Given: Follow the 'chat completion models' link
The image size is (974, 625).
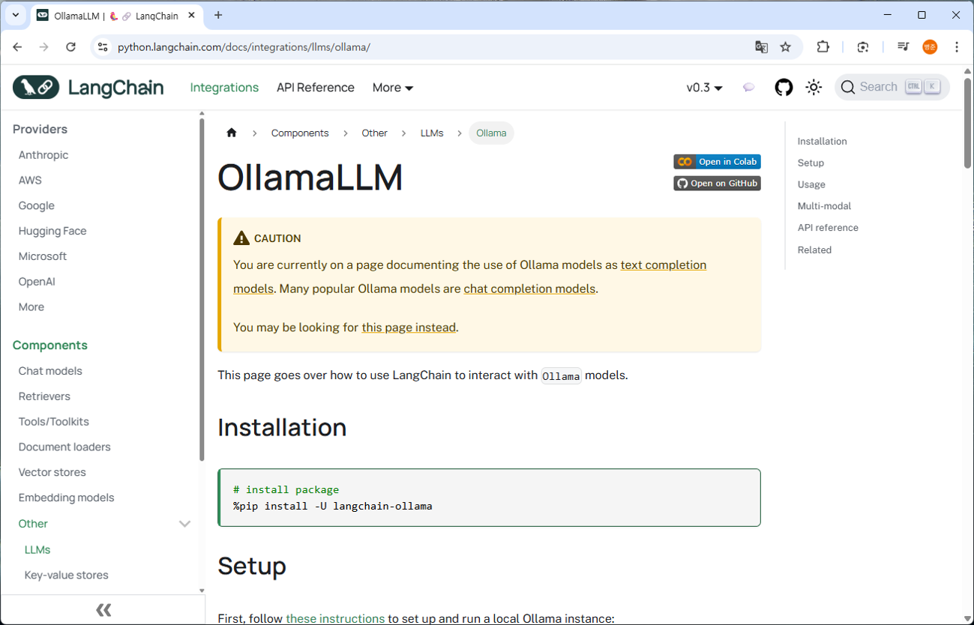Looking at the screenshot, I should click(x=529, y=289).
